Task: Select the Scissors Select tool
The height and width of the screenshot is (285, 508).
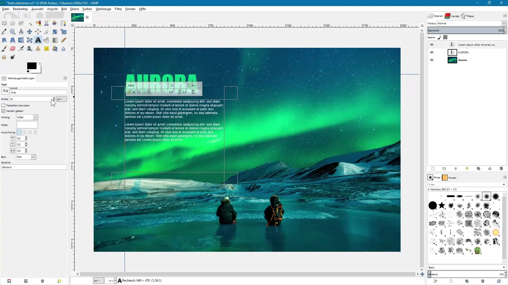Action: tap(47, 23)
